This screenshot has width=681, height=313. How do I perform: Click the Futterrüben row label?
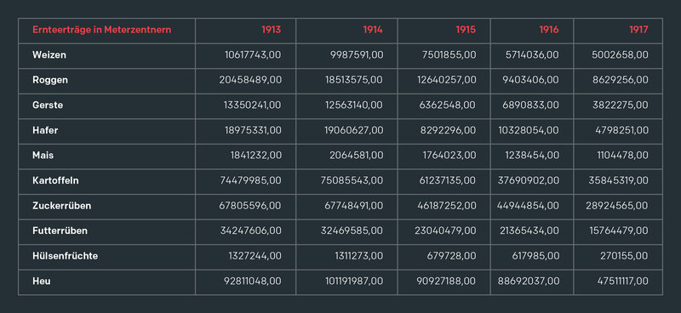(x=60, y=231)
